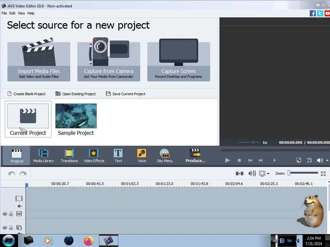Switch to the Projects tab
The width and height of the screenshot is (330, 247).
point(17,156)
